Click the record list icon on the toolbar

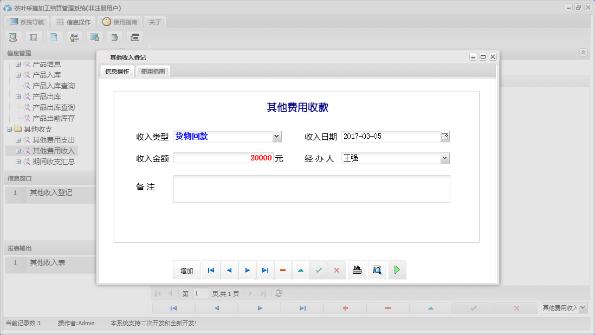point(34,37)
